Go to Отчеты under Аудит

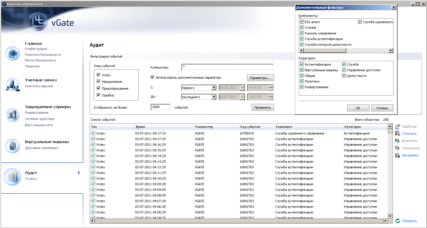tap(31, 179)
